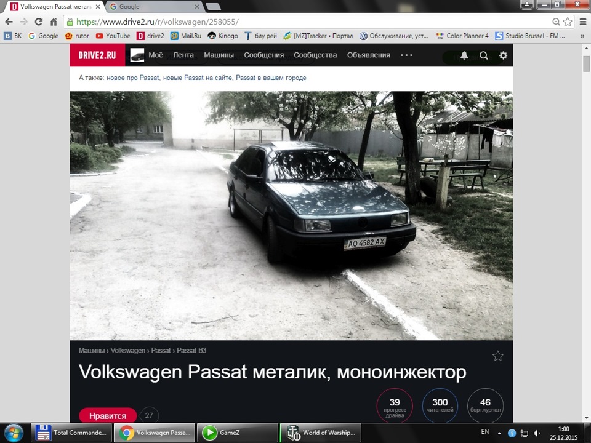Screen dimensions: 591x443
Task: Open notifications bell on Drive2 header
Action: pyautogui.click(x=464, y=55)
